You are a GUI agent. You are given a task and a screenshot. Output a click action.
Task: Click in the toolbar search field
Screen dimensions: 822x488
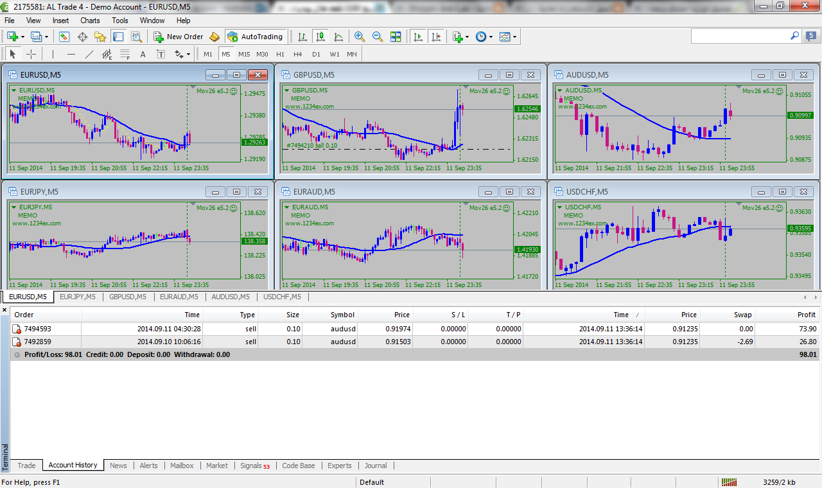tap(740, 36)
